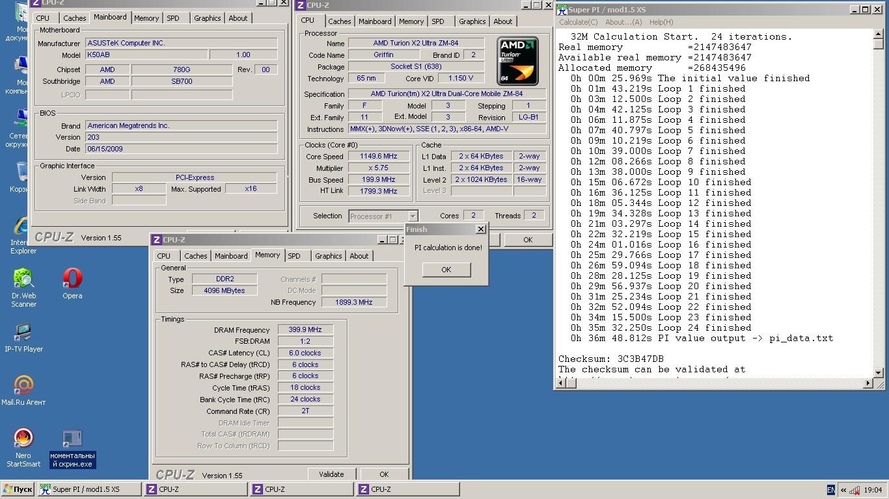Viewport: 889px width, 499px height.
Task: Open Memory tab in CPU-Z CPU window
Action: click(411, 21)
